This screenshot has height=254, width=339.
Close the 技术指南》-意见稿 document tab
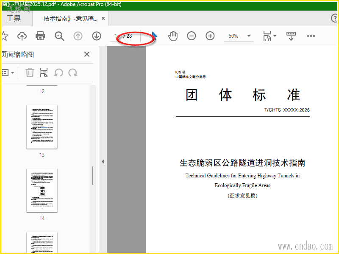(x=103, y=19)
